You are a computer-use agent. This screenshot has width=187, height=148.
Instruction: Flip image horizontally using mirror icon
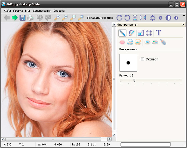click(x=143, y=18)
